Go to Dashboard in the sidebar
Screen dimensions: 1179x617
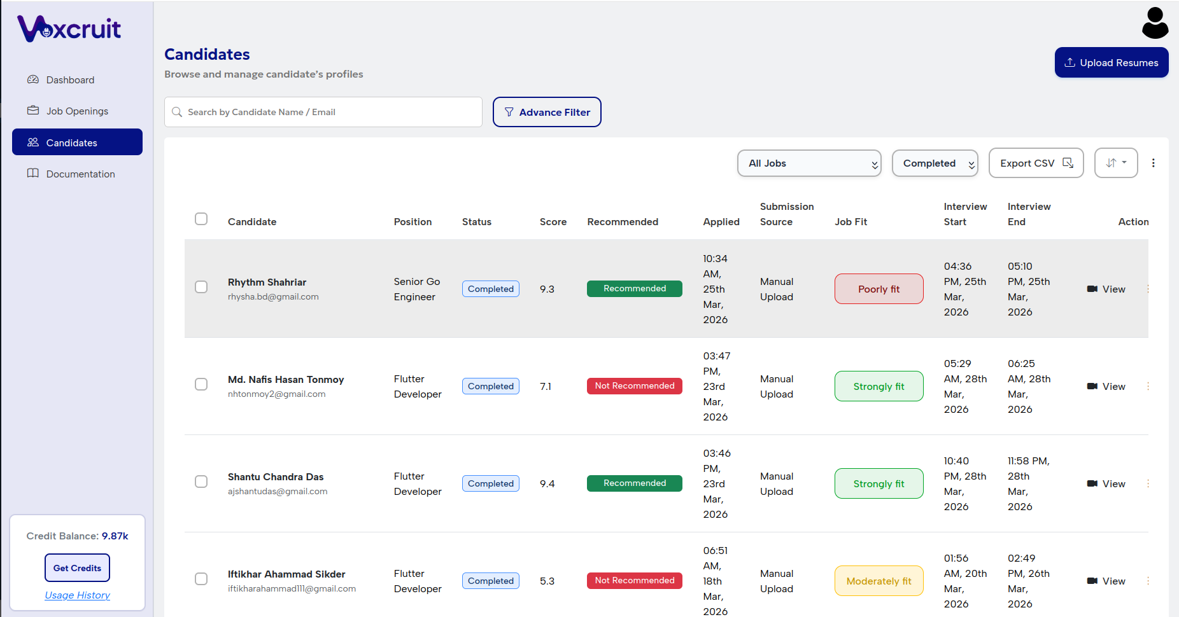pyautogui.click(x=70, y=80)
